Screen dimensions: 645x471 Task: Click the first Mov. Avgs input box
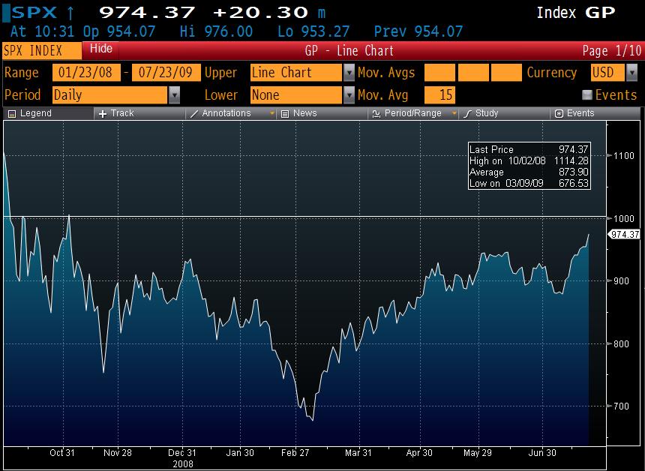point(439,73)
